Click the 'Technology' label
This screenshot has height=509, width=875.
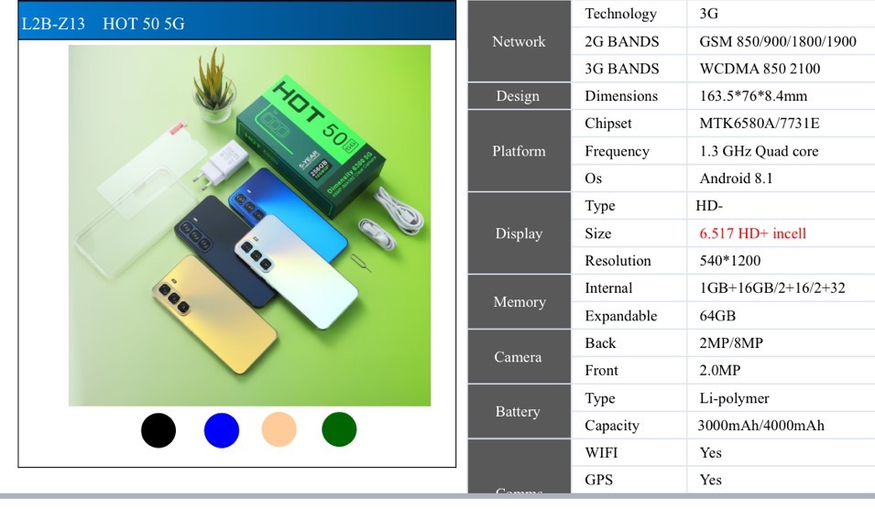(x=620, y=14)
